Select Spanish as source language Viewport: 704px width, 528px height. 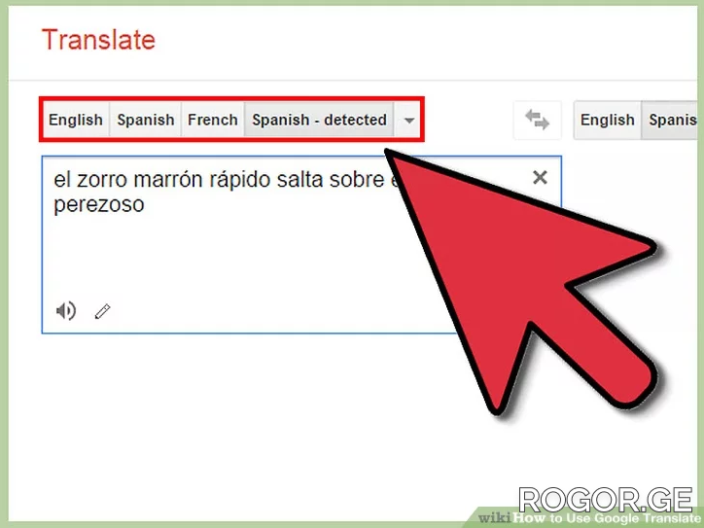[x=146, y=120]
